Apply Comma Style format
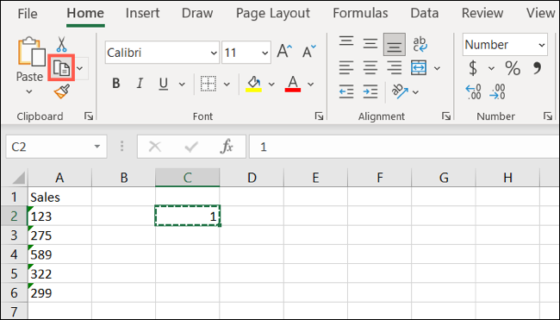 click(x=537, y=68)
